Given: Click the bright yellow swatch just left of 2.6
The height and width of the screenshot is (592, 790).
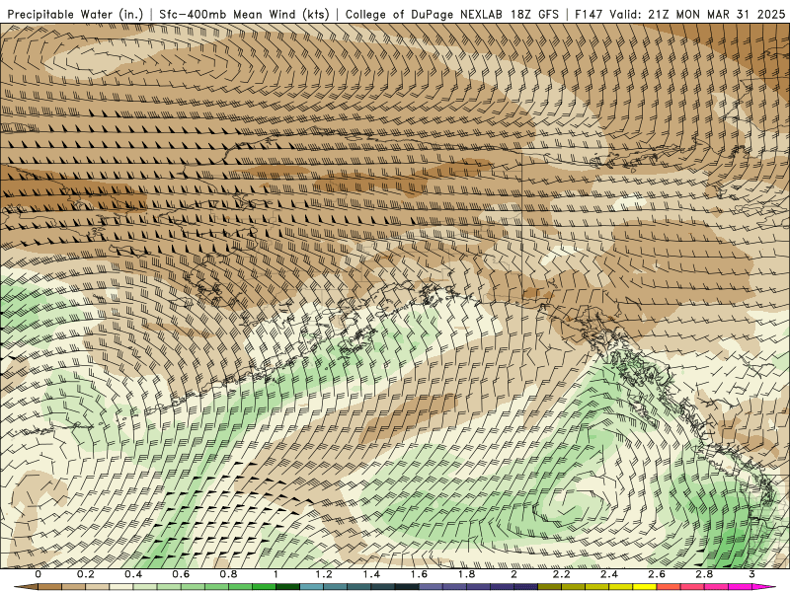Looking at the screenshot, I should 645,586.
